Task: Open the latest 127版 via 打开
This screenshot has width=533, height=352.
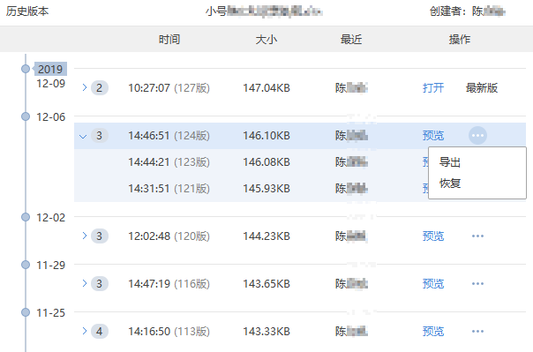Action: click(433, 88)
